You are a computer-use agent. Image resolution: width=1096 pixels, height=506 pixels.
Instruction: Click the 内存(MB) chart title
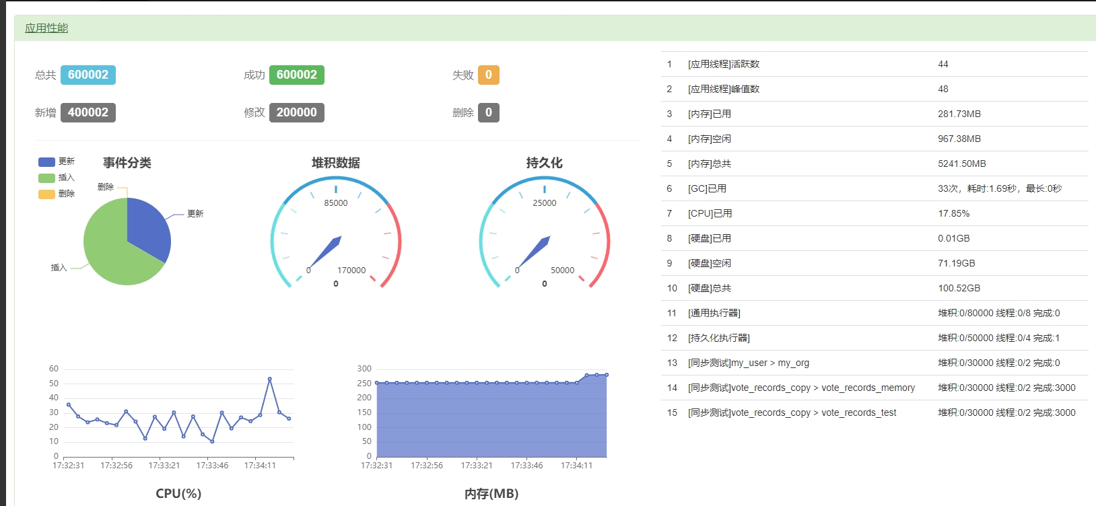point(491,494)
